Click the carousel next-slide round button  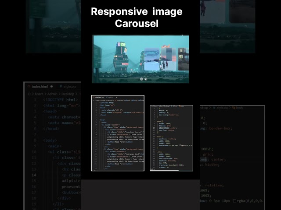[146, 79]
